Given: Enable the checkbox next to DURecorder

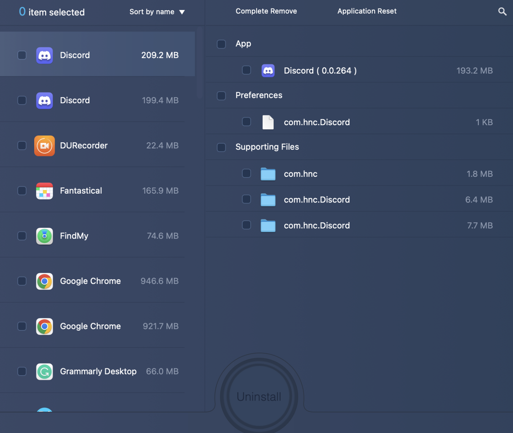Looking at the screenshot, I should [x=22, y=146].
